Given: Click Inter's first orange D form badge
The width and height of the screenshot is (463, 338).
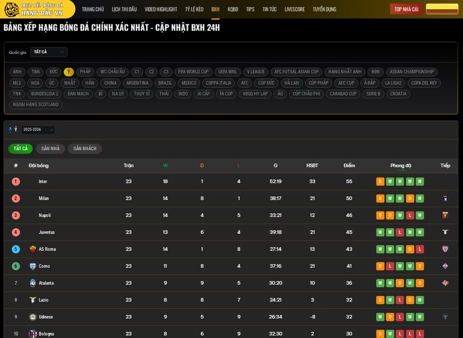Looking at the screenshot, I should click(380, 182).
